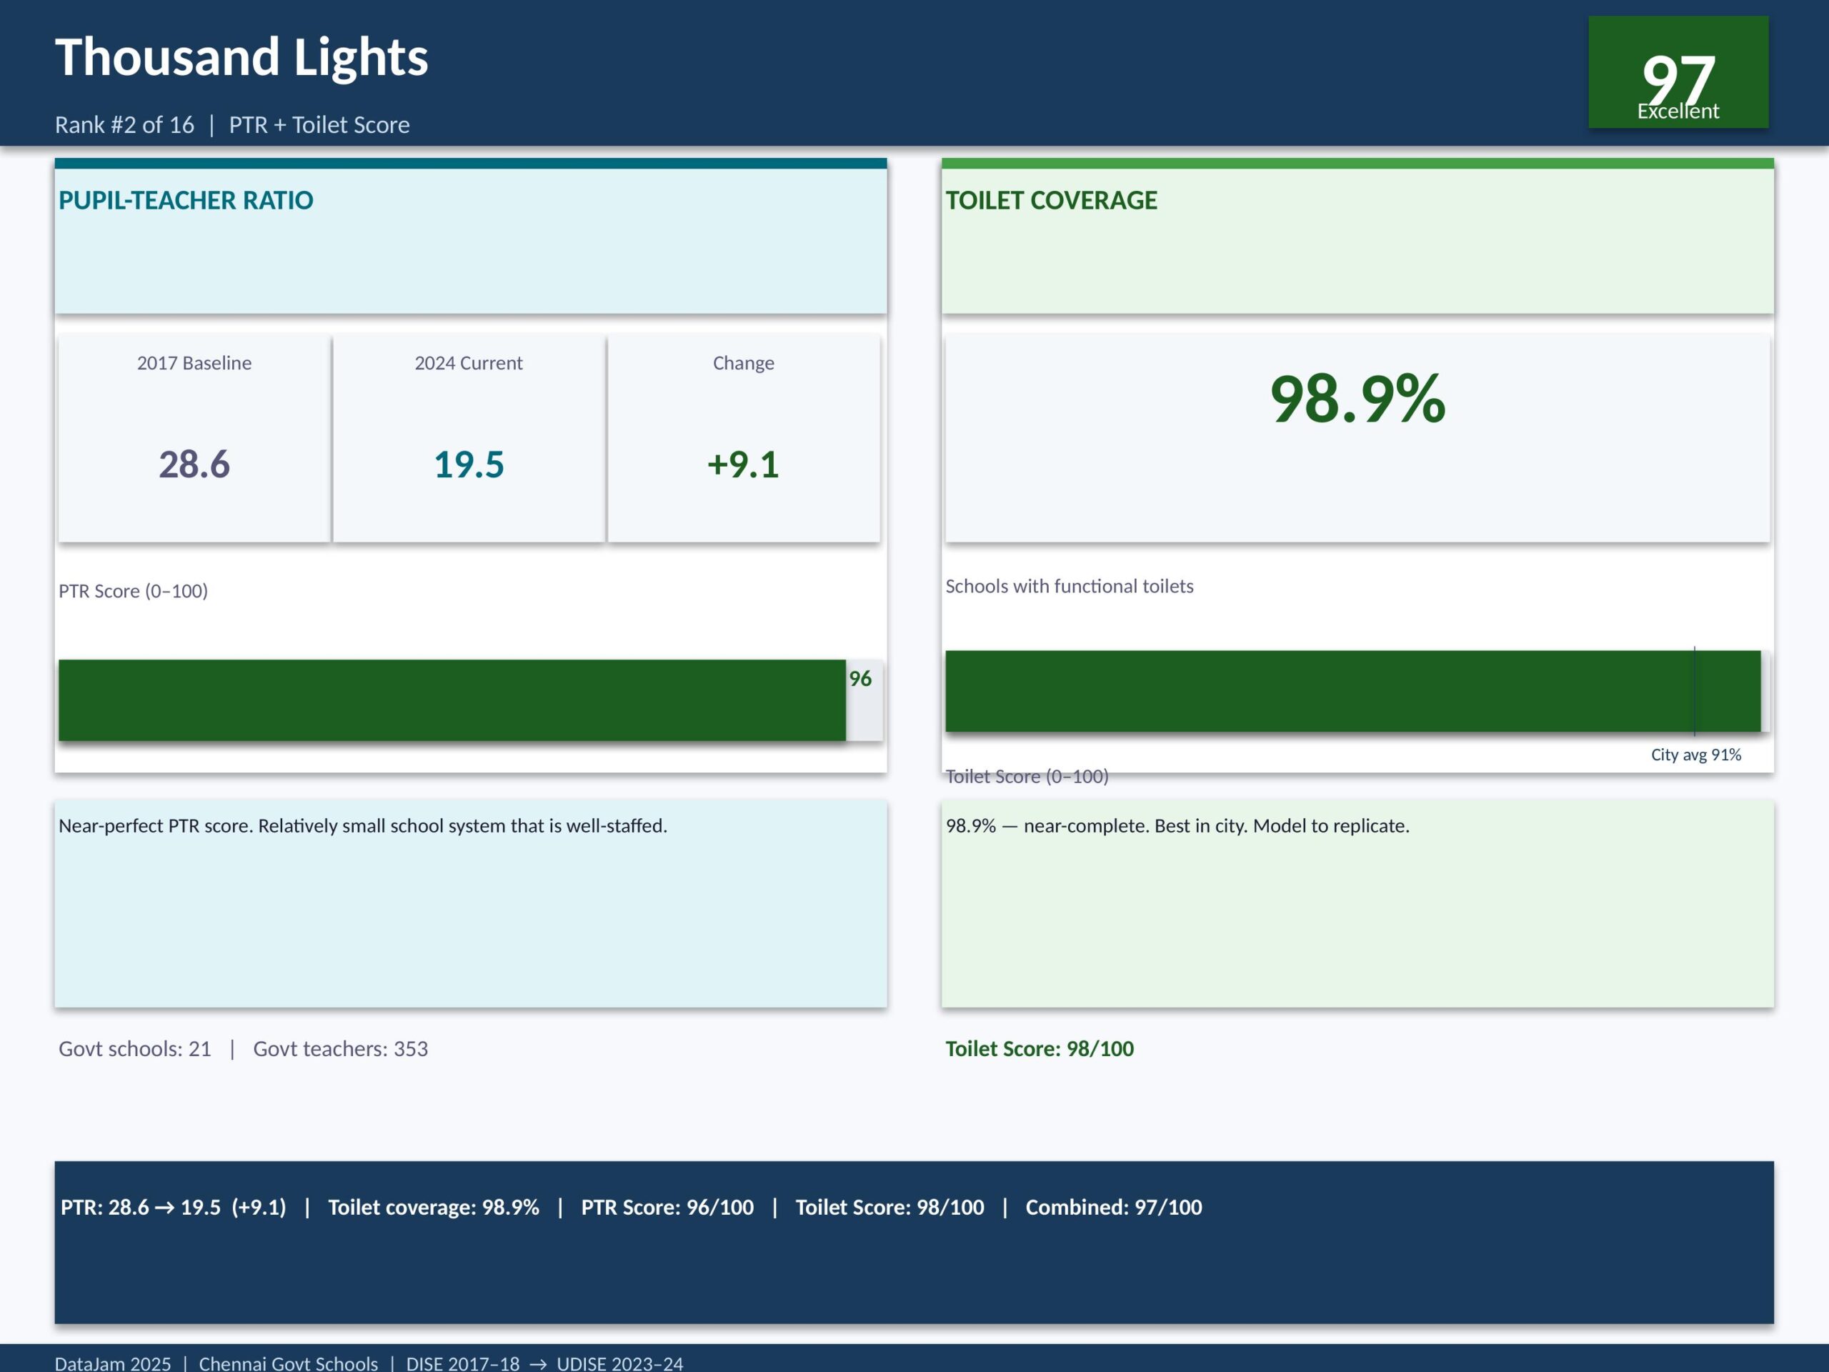Click the PTR Score green progress bar
Viewport: 1829px width, 1372px height.
coord(452,700)
